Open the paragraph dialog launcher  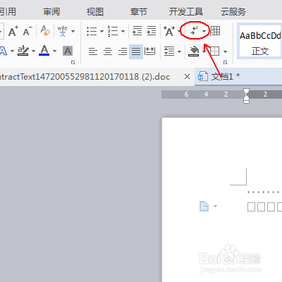[x=226, y=63]
